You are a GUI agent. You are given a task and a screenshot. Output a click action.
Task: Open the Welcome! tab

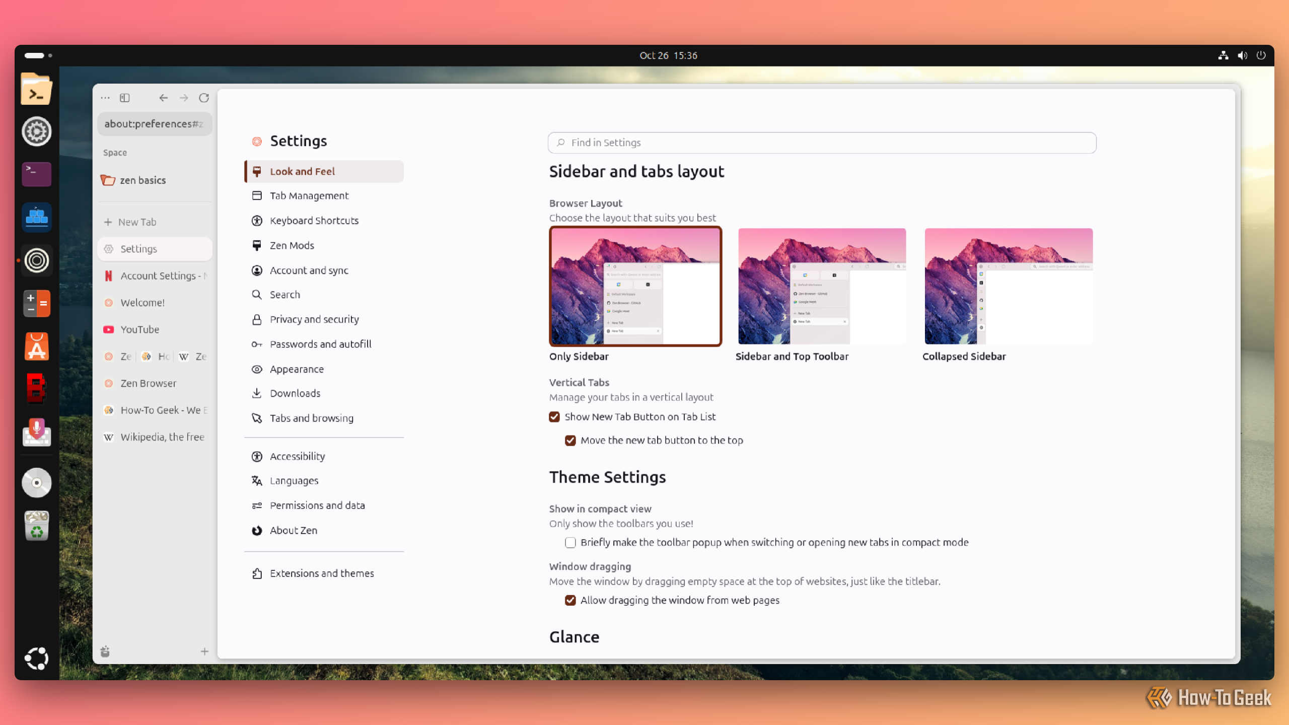pos(155,303)
